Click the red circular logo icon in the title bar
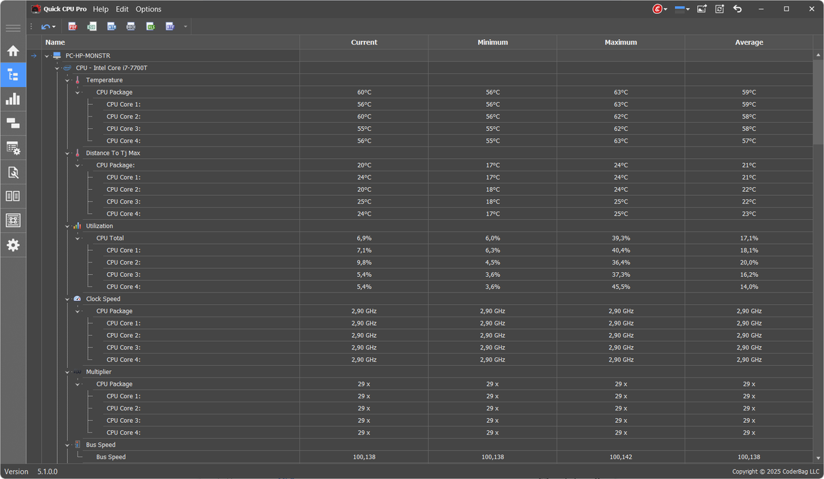 [657, 9]
